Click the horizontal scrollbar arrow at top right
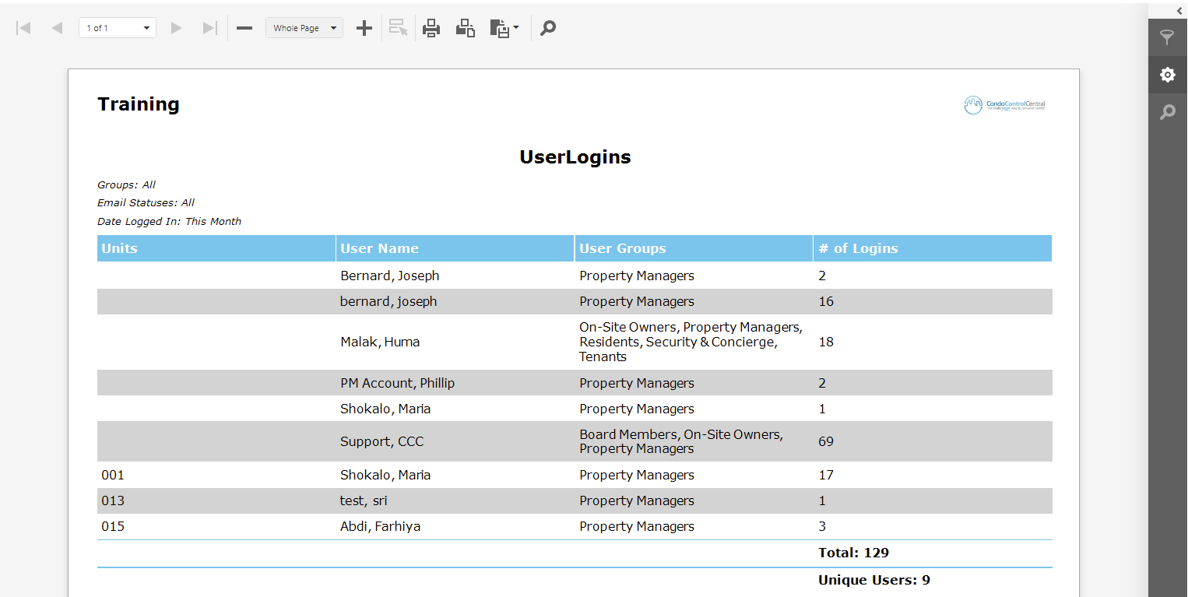 tap(1180, 9)
